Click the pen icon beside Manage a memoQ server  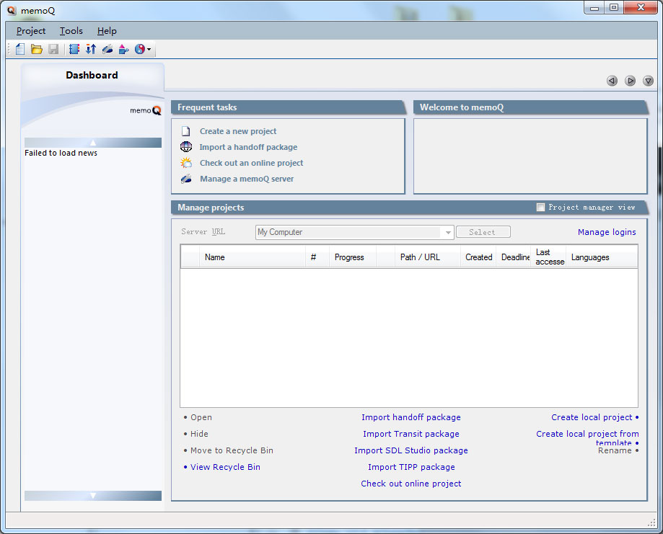(186, 179)
